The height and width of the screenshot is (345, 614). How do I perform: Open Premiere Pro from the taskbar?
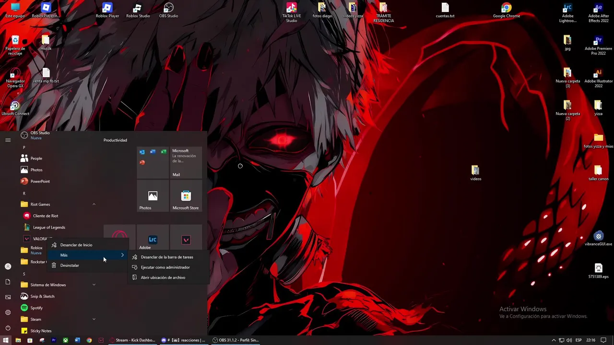click(53, 340)
